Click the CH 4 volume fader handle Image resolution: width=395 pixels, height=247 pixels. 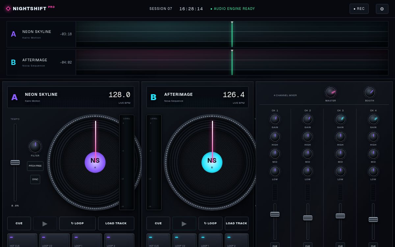pyautogui.click(x=373, y=219)
